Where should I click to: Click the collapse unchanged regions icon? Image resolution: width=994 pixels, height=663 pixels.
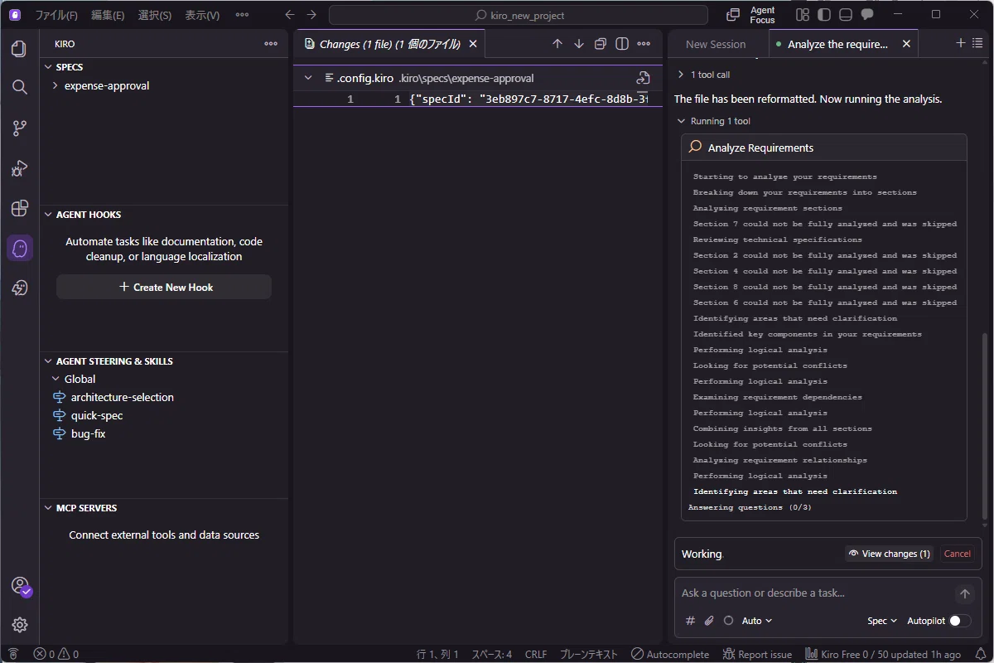click(601, 44)
